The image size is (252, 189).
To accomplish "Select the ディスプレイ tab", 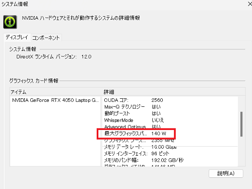I will (x=17, y=37).
